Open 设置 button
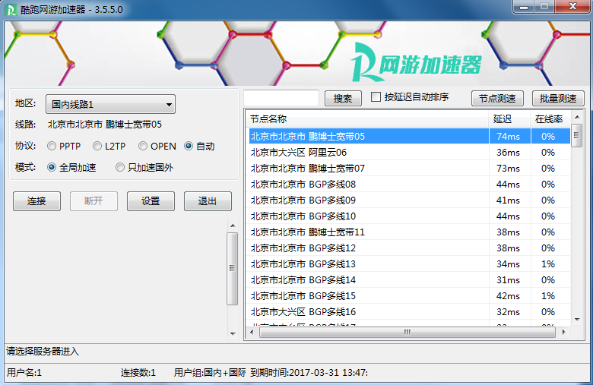The height and width of the screenshot is (385, 593). click(x=151, y=201)
